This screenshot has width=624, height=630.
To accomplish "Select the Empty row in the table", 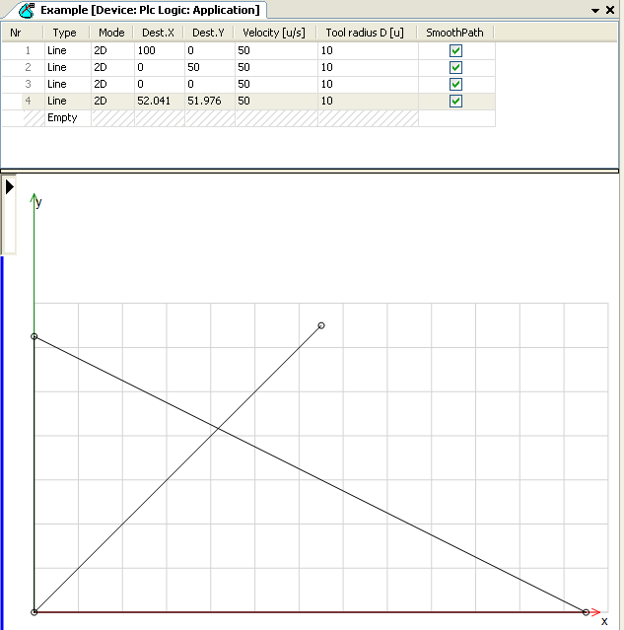I will [x=67, y=117].
